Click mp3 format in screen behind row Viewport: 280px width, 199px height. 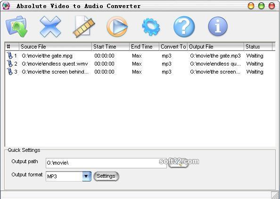tap(166, 72)
